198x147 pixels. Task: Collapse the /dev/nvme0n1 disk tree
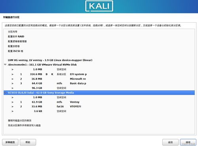pyautogui.click(x=5, y=65)
